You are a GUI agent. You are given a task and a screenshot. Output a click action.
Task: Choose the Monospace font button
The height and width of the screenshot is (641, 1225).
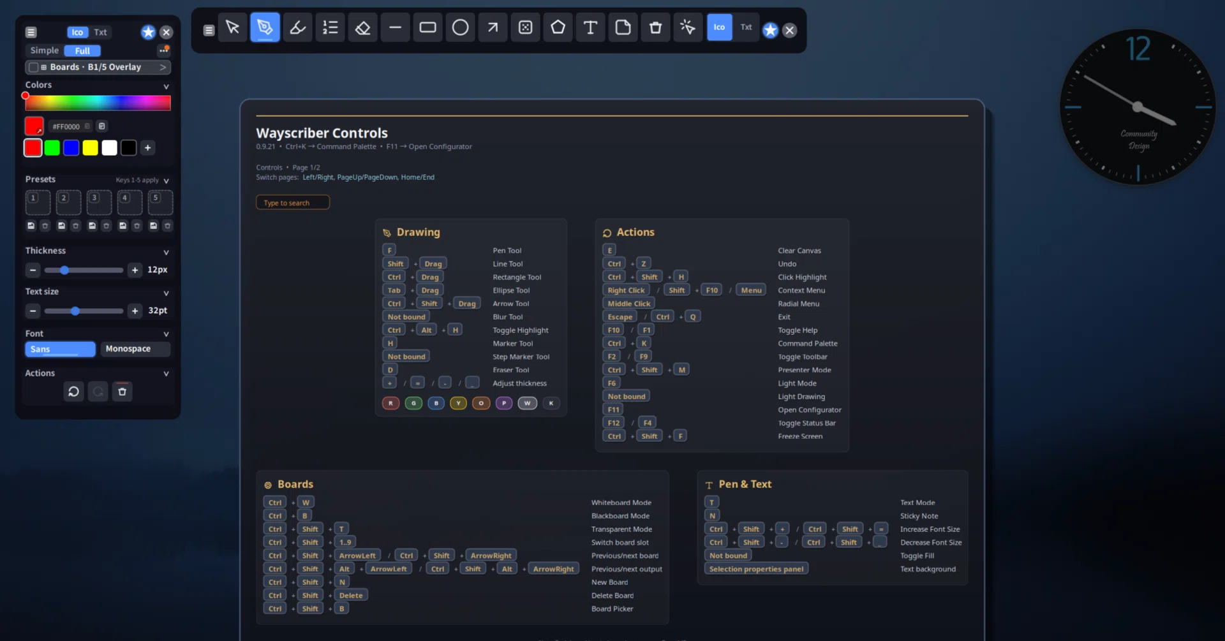click(135, 349)
